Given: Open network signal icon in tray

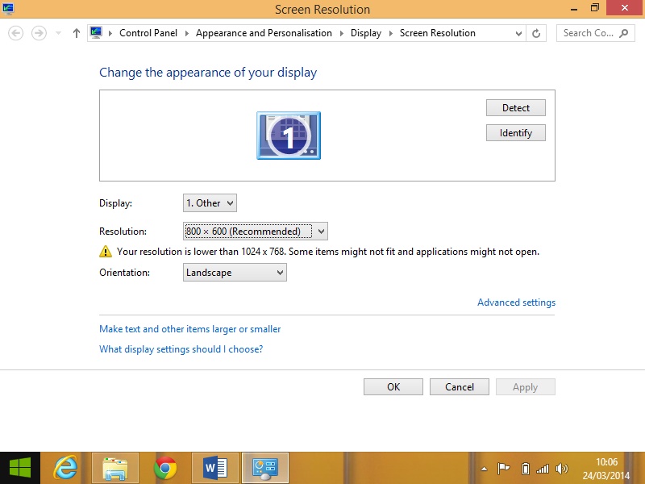Looking at the screenshot, I should (x=543, y=469).
